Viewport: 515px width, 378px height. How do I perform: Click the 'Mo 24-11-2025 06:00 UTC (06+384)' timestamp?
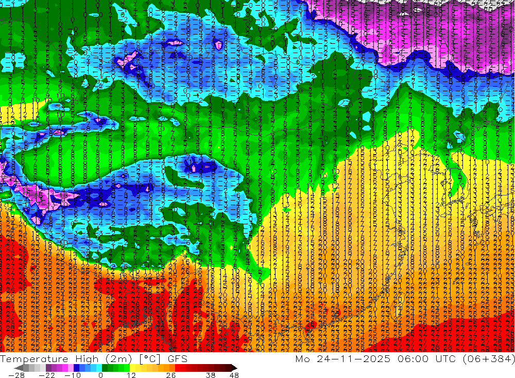[405, 358]
